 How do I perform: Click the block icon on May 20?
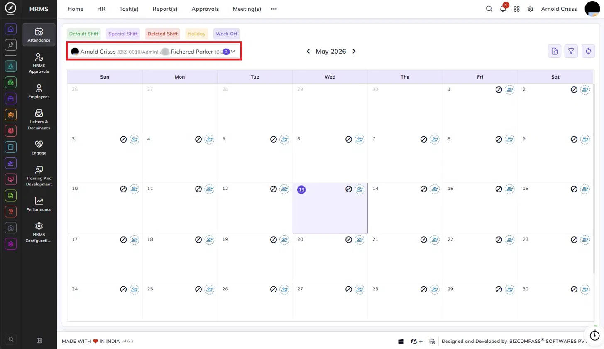click(x=348, y=240)
